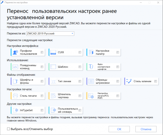Confirm with the OK button
This screenshot has height=135, width=163.
click(x=119, y=129)
